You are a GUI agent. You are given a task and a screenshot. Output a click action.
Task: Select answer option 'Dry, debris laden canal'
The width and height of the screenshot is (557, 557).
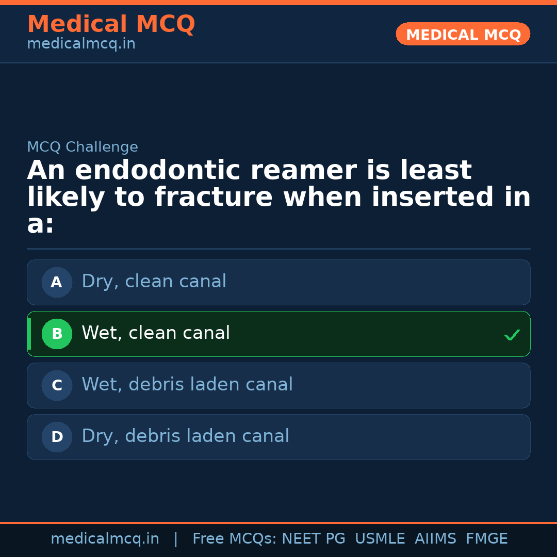278,437
